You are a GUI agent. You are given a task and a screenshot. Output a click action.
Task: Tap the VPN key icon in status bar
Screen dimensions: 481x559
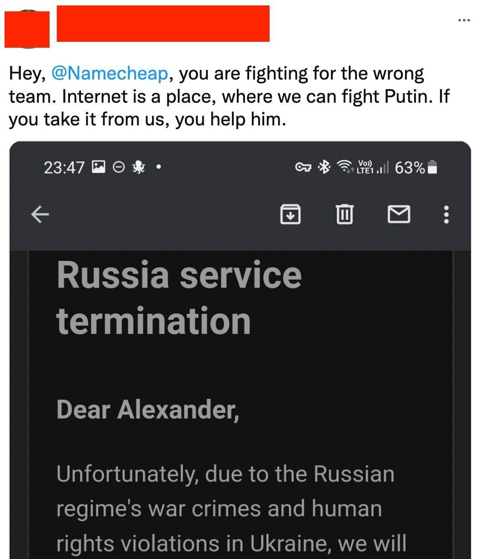(303, 168)
